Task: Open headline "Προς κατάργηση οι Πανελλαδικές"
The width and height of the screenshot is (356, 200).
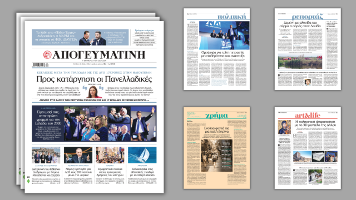Action: pos(94,79)
